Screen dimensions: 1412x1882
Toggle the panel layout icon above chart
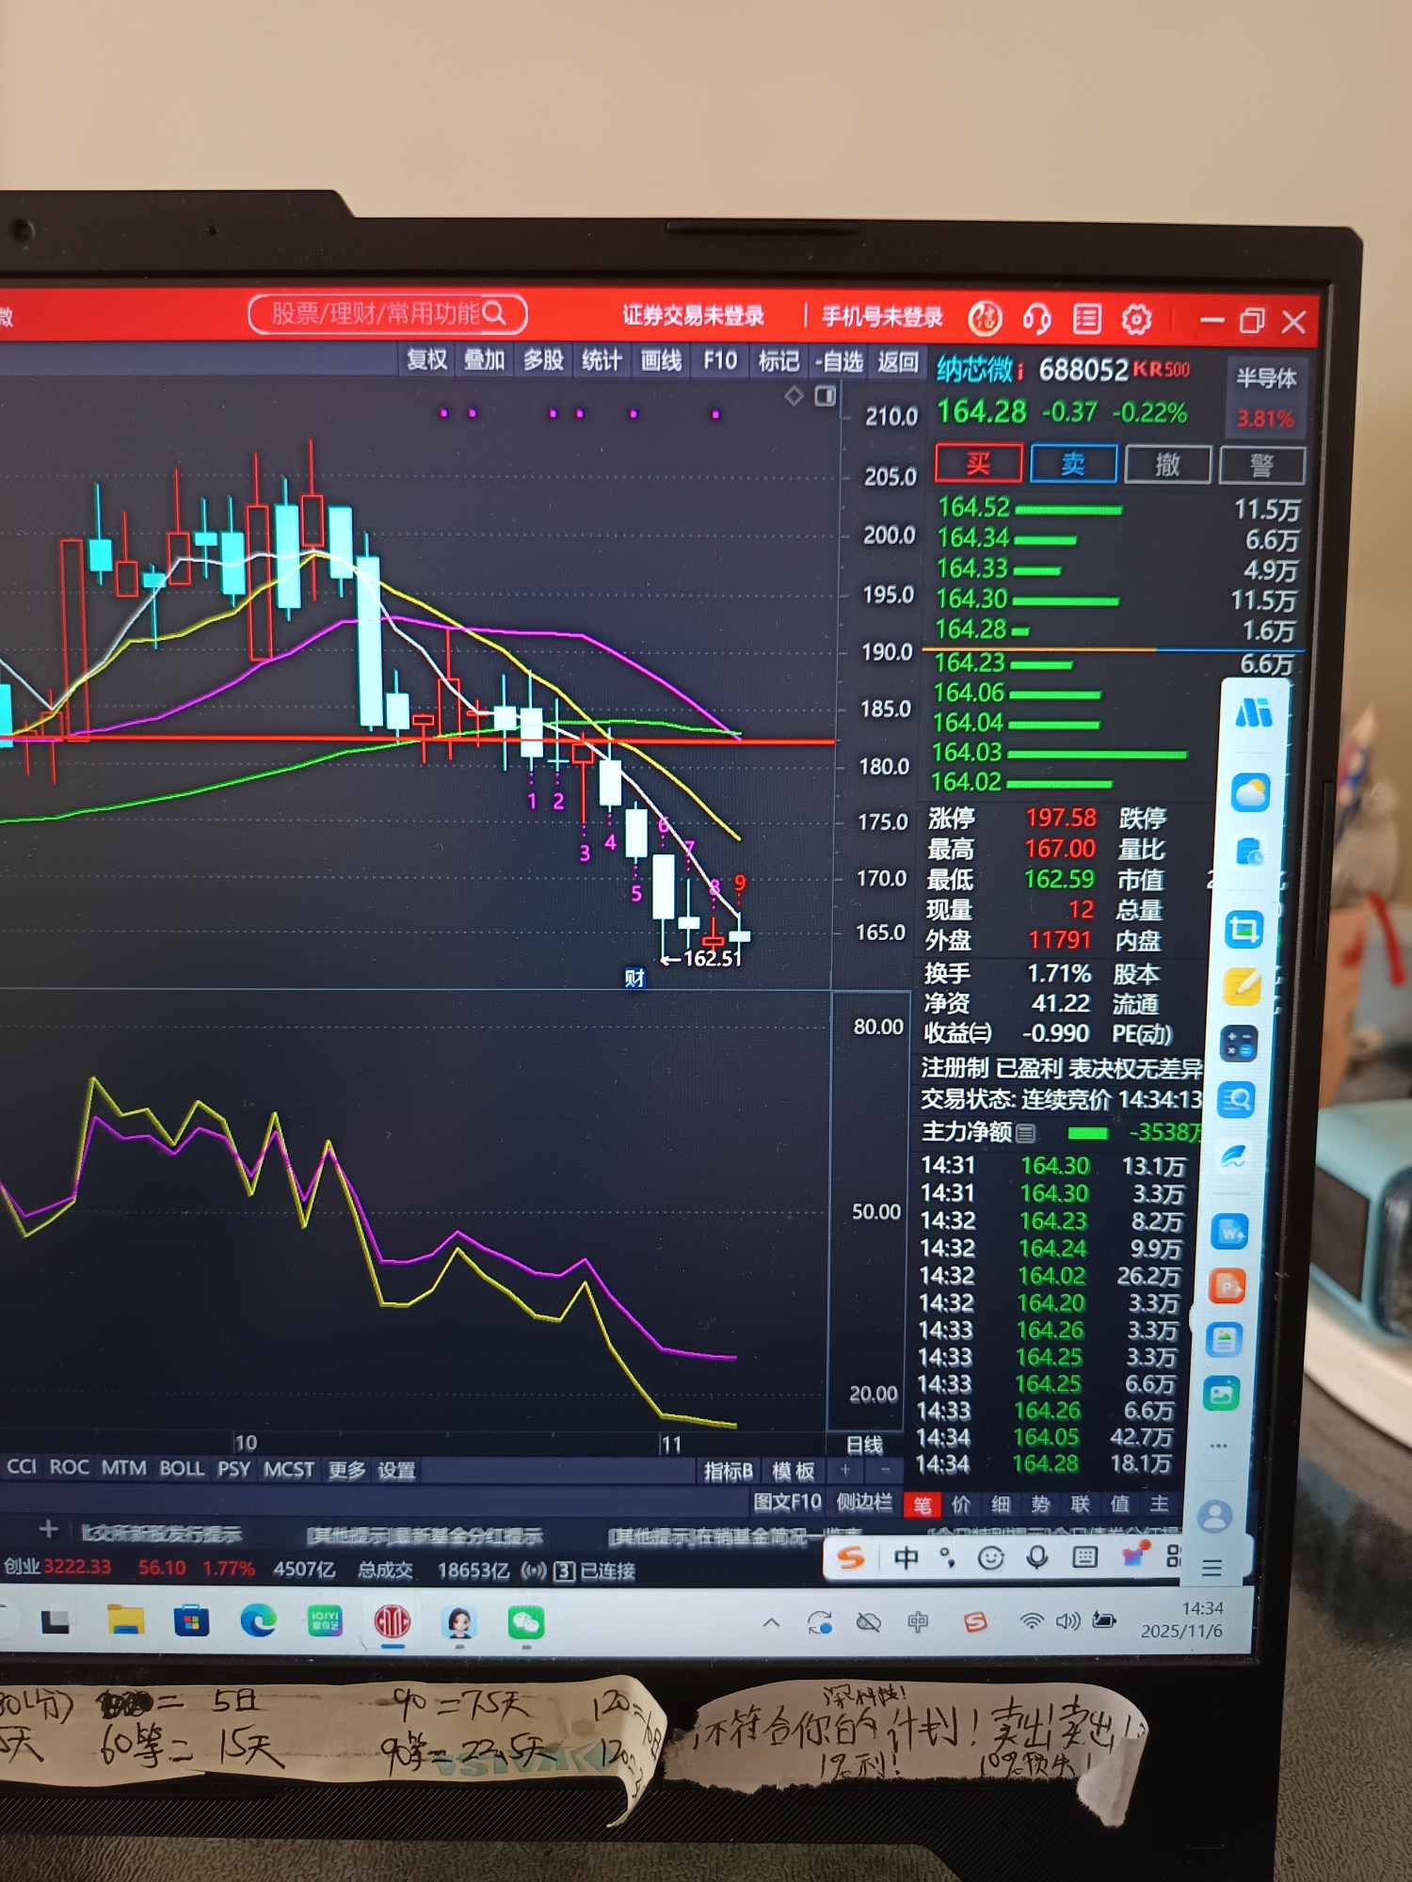click(825, 396)
